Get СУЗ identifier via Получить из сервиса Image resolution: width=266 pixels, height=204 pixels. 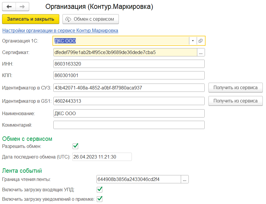[235, 88]
